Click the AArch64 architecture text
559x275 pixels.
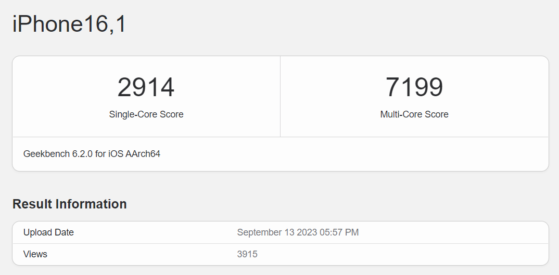(x=143, y=154)
